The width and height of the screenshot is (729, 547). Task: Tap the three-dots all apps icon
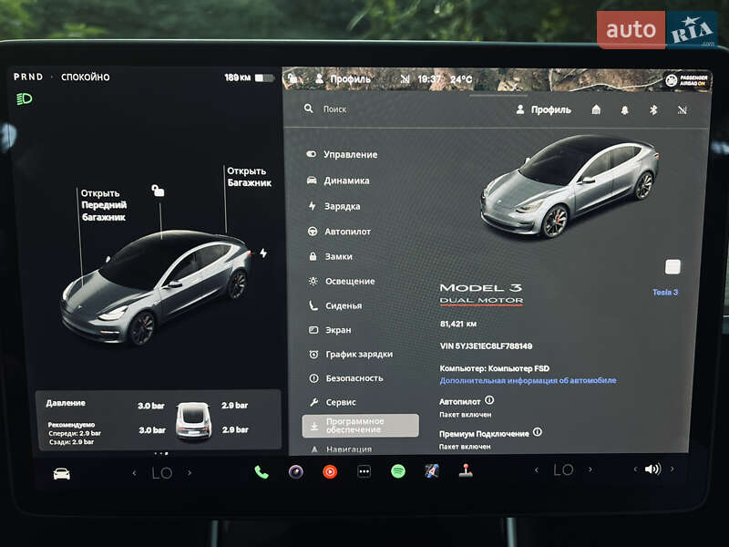coord(364,471)
